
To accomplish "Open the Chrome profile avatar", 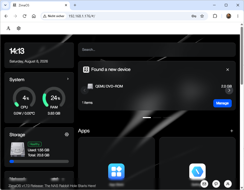I will pos(229,16).
